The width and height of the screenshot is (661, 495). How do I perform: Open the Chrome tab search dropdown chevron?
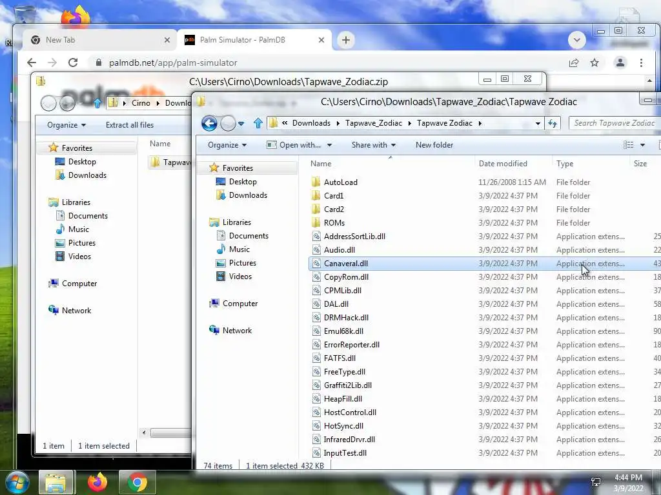[x=576, y=40]
